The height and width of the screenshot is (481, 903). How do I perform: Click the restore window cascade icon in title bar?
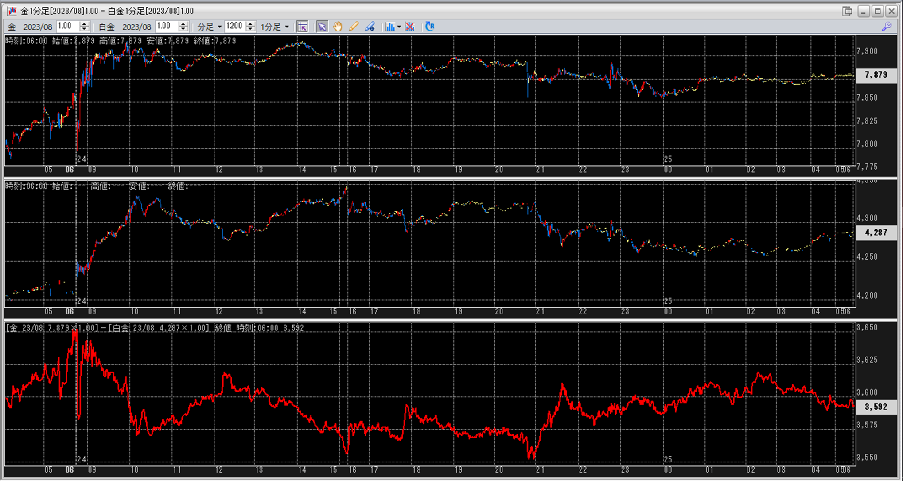coord(847,11)
